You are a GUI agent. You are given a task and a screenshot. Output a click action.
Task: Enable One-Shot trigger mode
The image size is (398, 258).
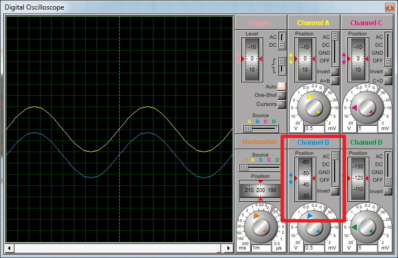point(282,95)
